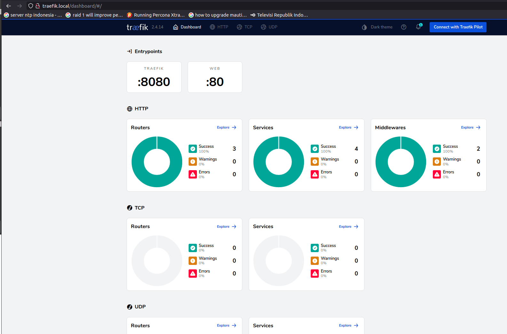Open 'raid 1 will improve pe…' bookmark
Viewport: 507px width, 334px height.
[x=94, y=15]
